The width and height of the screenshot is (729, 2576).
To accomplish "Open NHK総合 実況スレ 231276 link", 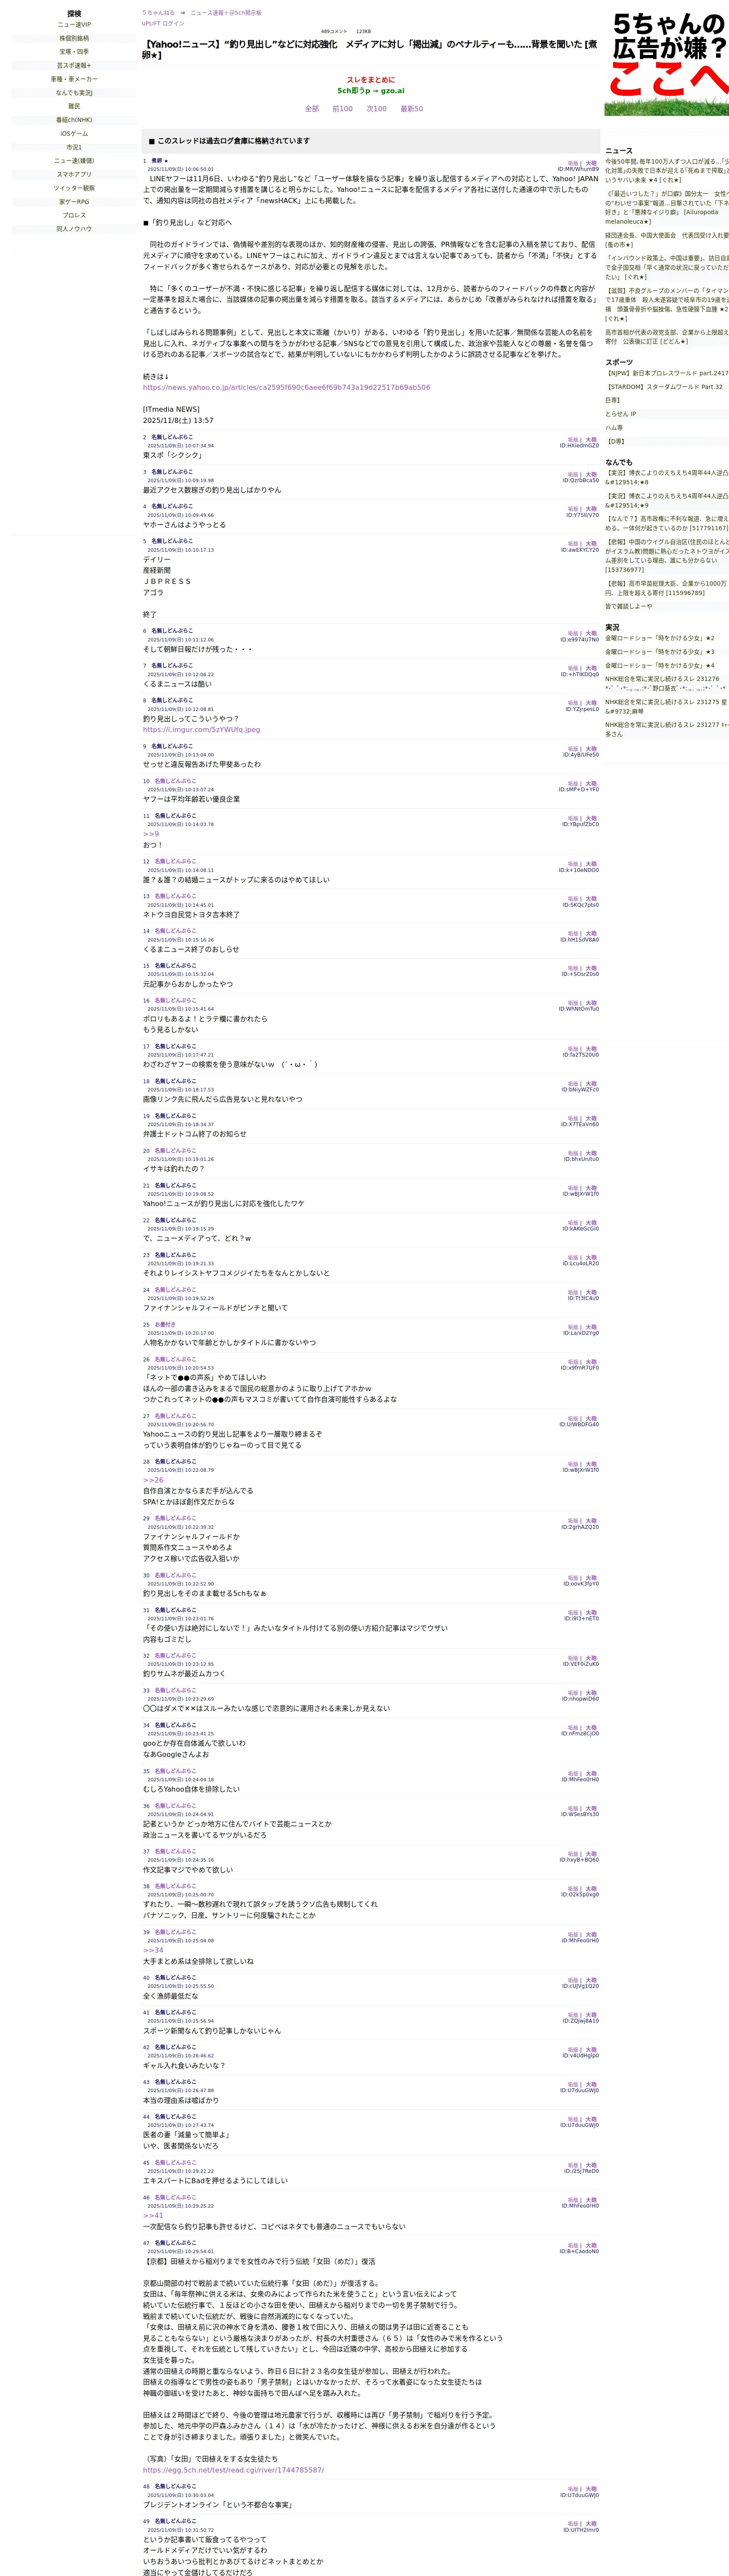I will pos(666,683).
